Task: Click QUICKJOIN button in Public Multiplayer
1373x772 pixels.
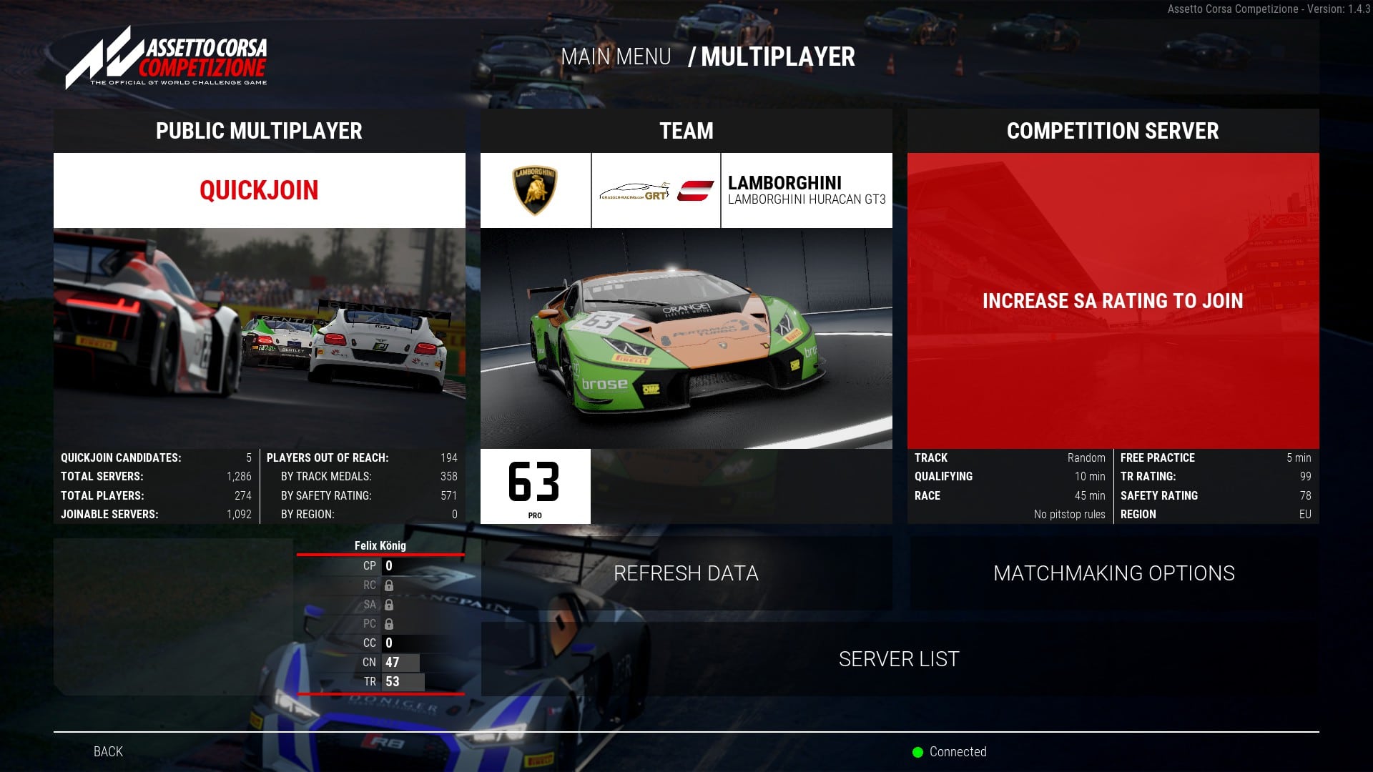Action: (260, 190)
